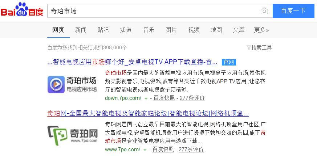Open the www.7po.com green URL link
Image resolution: width=317 pixels, height=156 pixels.
coord(122,149)
